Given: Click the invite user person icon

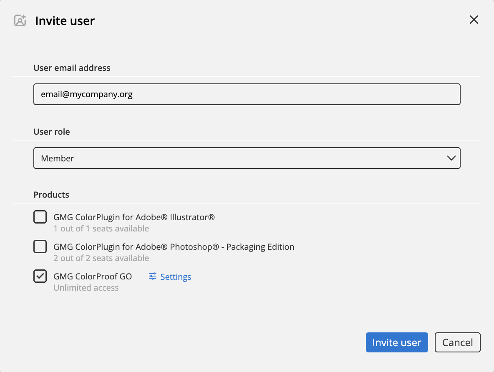Looking at the screenshot, I should pos(20,20).
